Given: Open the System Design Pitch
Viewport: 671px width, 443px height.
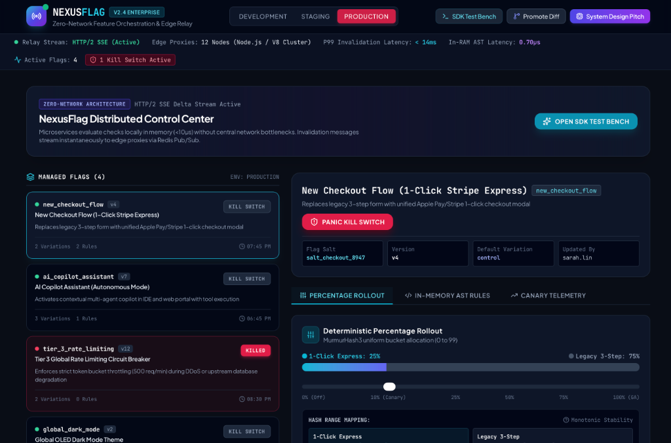Looking at the screenshot, I should 610,16.
